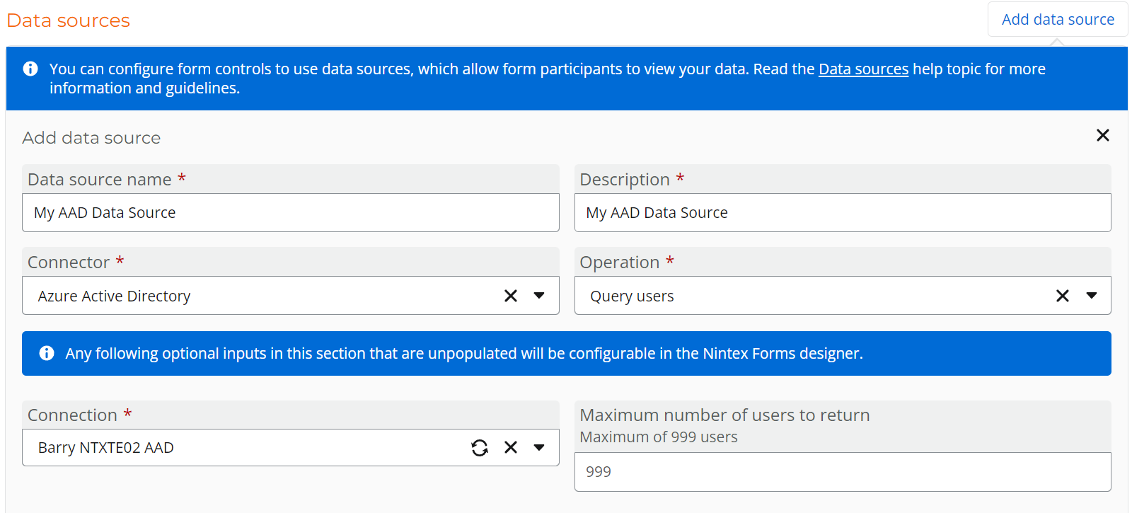
Task: Clear the Azure Active Directory connector selection
Action: click(x=511, y=296)
